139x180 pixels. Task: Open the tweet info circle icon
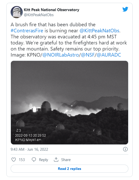[125, 149]
